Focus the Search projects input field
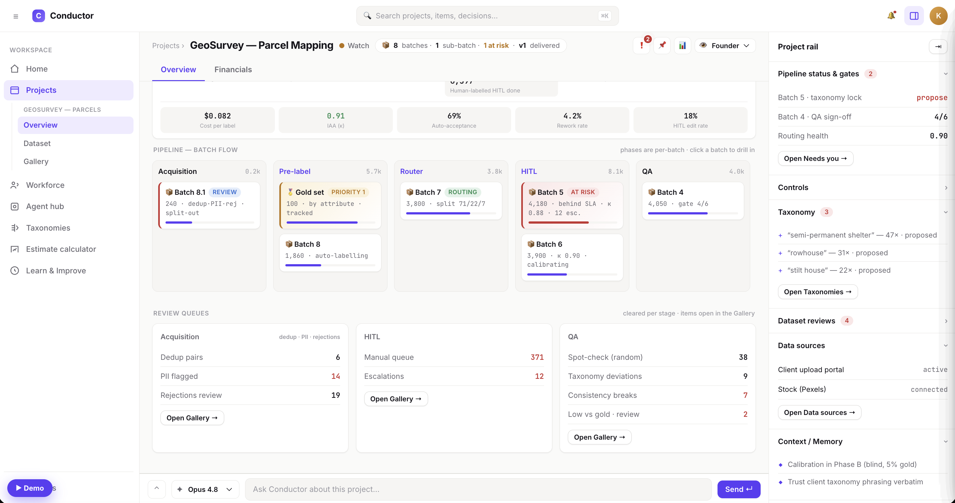The width and height of the screenshot is (955, 503). pyautogui.click(x=487, y=16)
